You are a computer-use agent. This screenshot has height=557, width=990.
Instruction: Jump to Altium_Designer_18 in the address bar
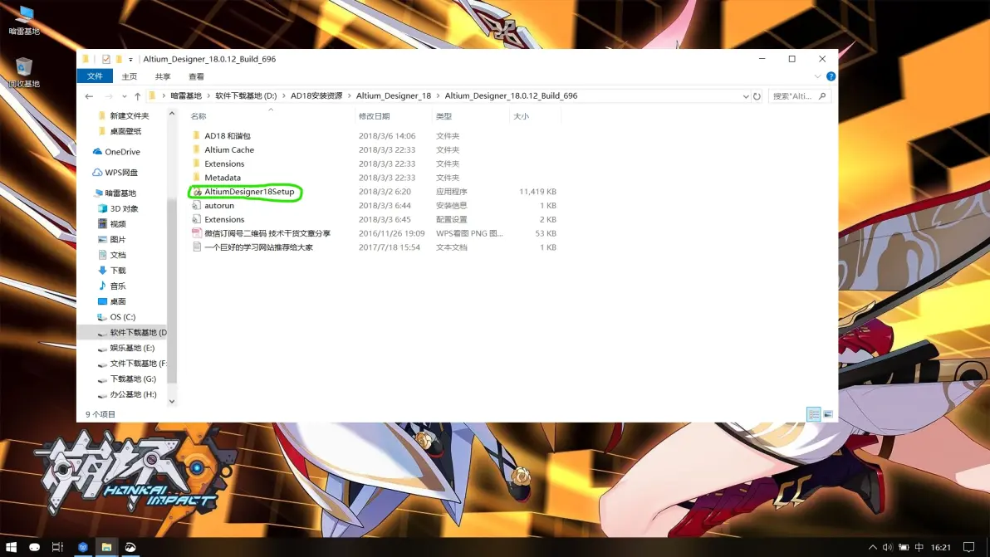point(394,96)
